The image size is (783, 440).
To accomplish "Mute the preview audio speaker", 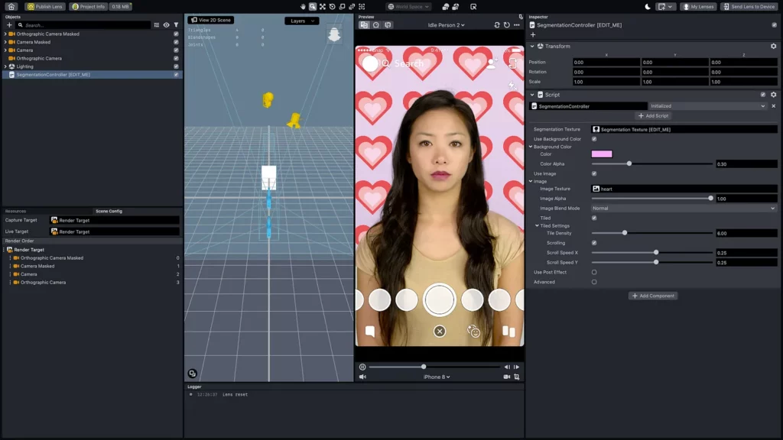I will [x=362, y=377].
